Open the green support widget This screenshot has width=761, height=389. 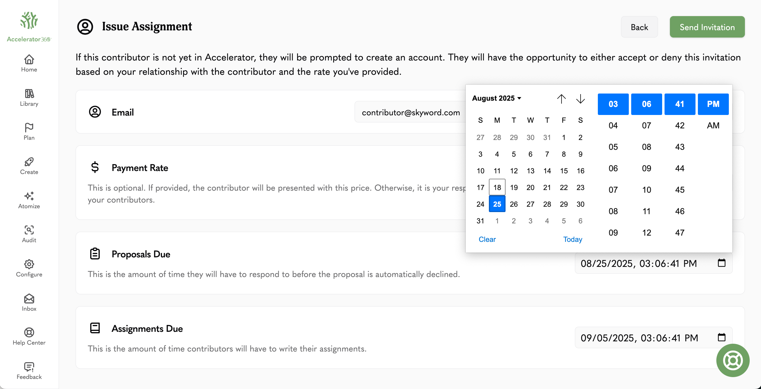click(732, 360)
